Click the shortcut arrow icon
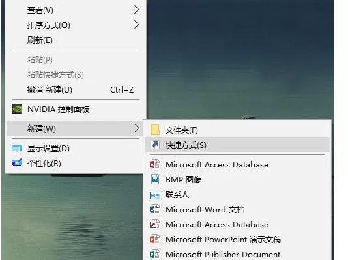This screenshot has width=348, height=260. click(155, 145)
